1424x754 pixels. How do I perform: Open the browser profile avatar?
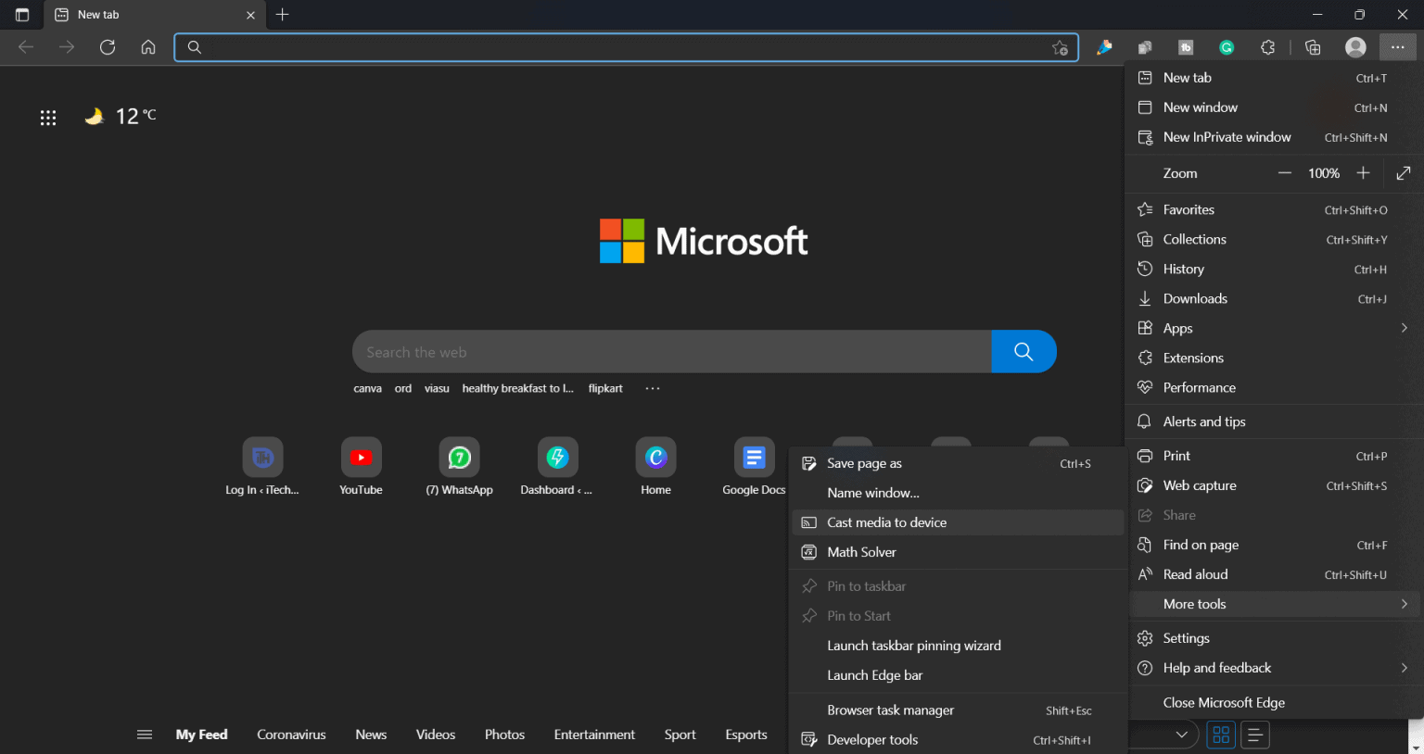pyautogui.click(x=1355, y=46)
